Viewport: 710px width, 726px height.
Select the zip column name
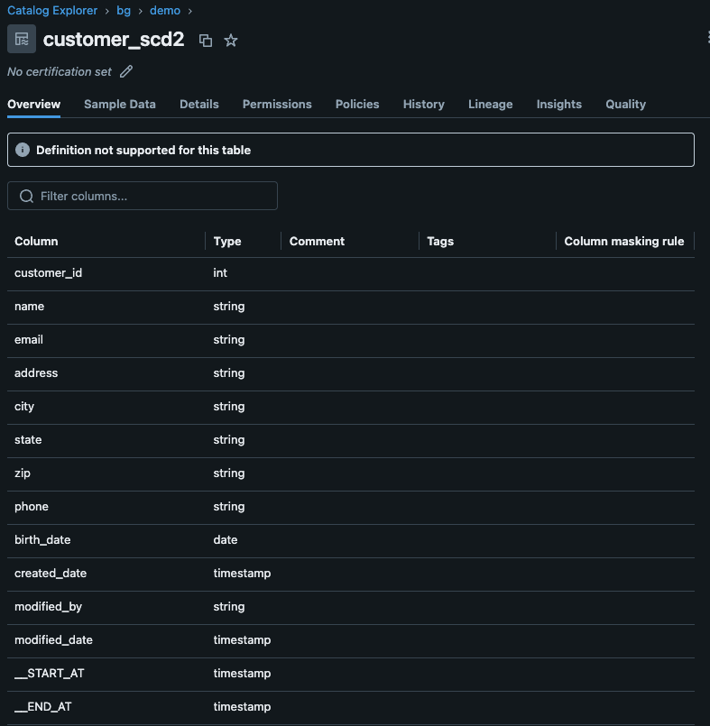pos(23,473)
